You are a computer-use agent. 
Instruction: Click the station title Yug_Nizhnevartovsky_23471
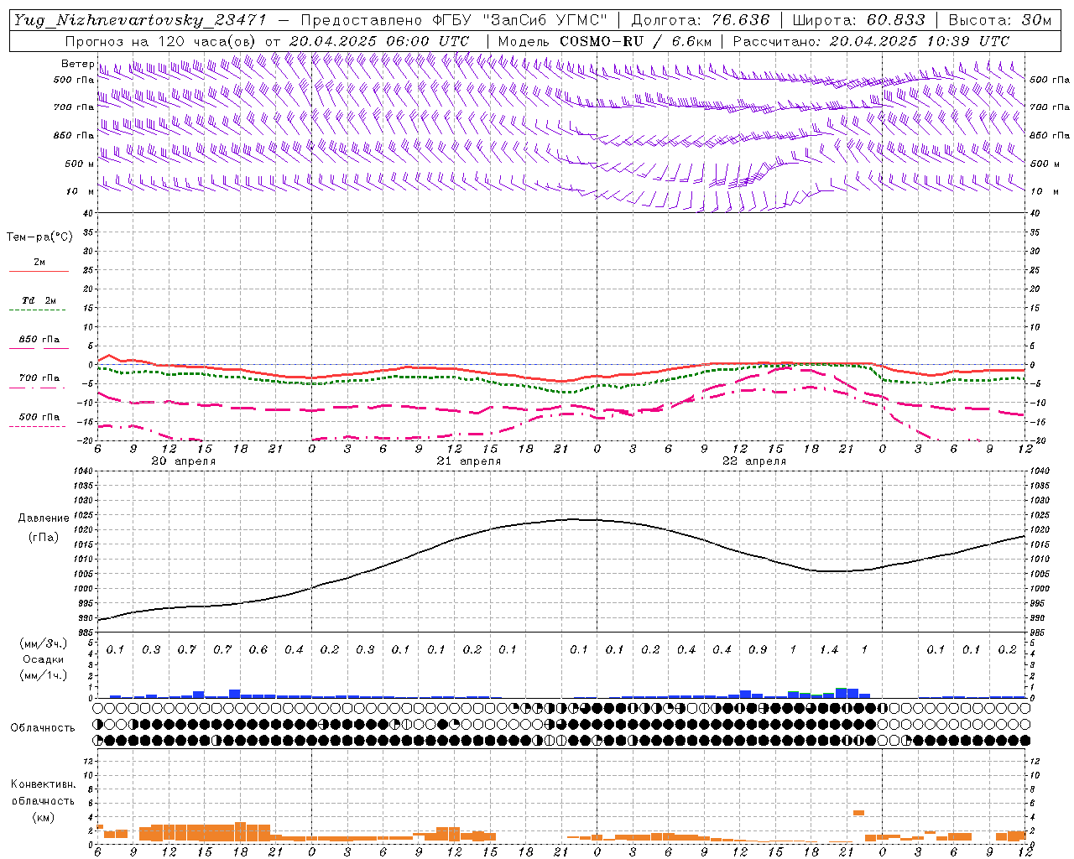[141, 20]
